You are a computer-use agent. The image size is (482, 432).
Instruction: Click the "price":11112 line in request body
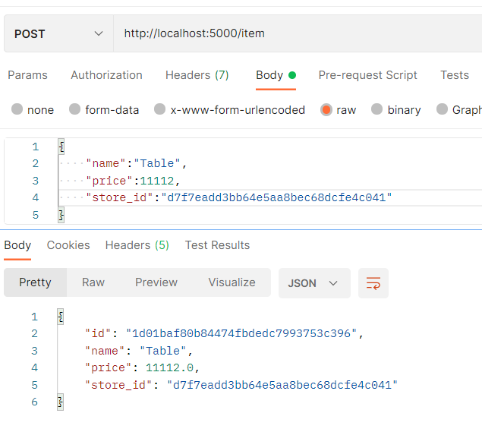coord(133,181)
